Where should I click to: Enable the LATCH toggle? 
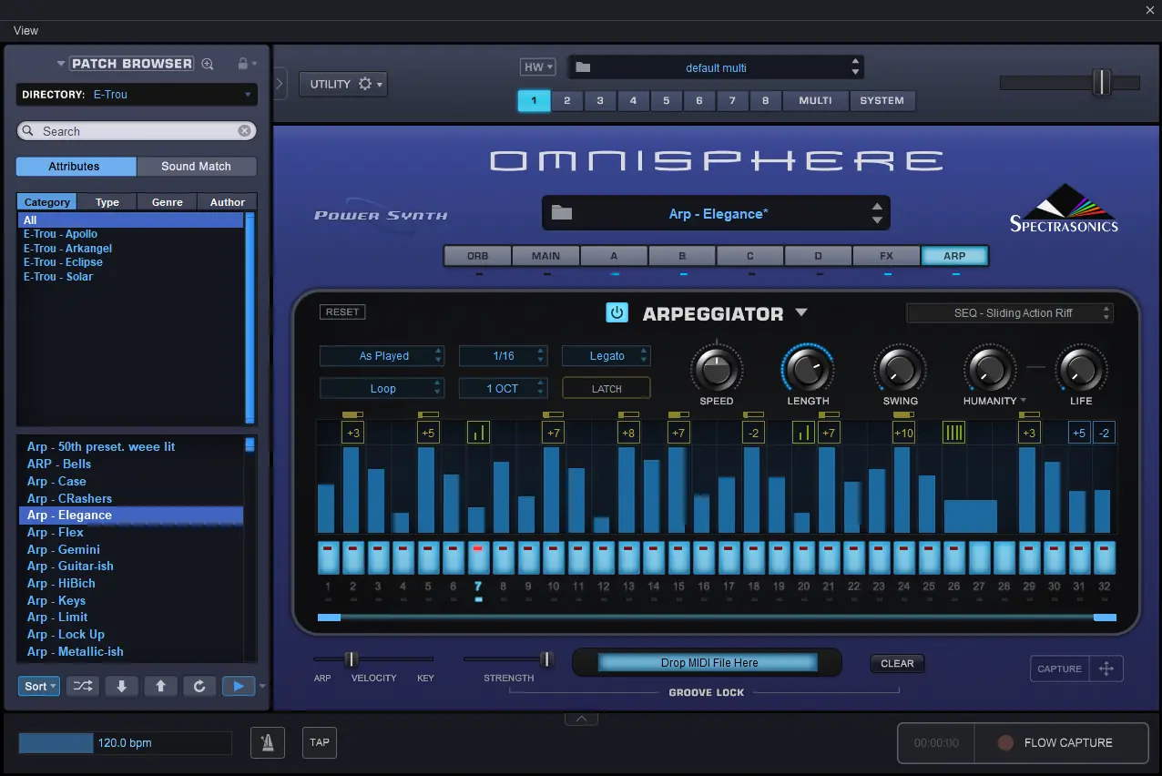point(606,388)
